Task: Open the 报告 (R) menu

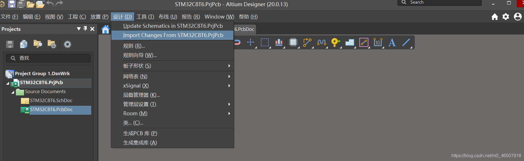Action: (x=191, y=17)
